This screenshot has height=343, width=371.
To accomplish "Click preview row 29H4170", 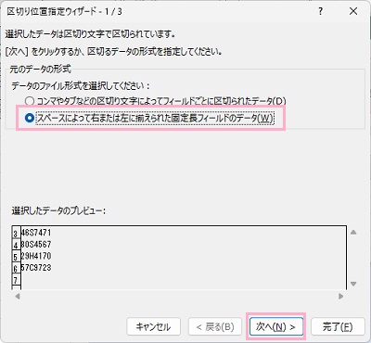I will (x=36, y=256).
